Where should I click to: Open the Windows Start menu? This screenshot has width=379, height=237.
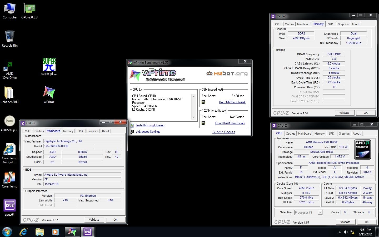coord(7,232)
